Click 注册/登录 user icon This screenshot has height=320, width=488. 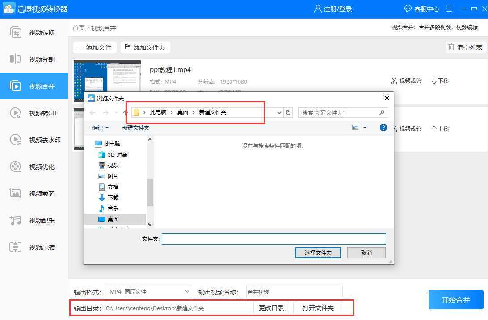click(x=317, y=9)
